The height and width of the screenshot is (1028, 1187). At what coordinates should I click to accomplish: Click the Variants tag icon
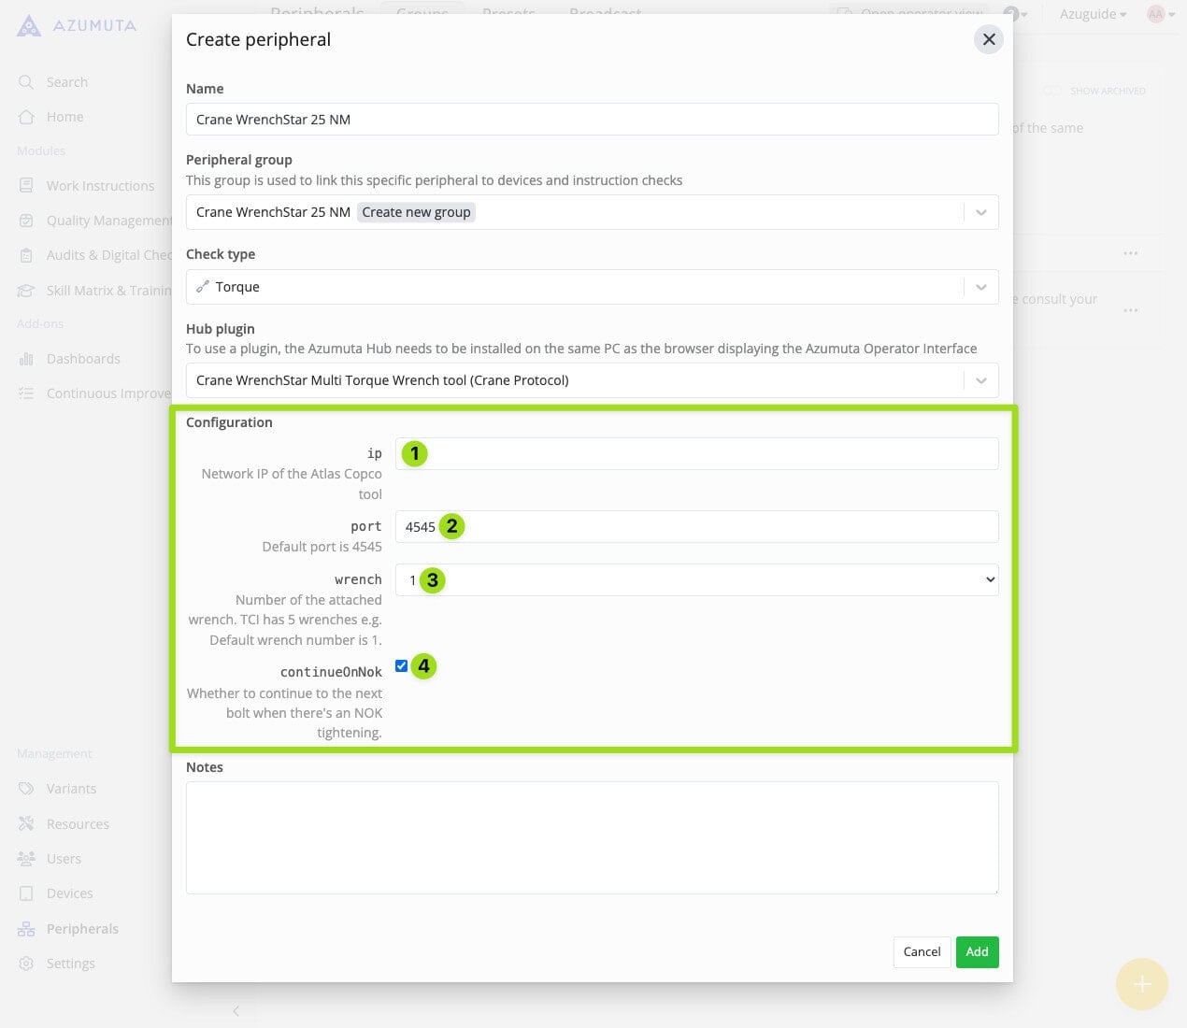(x=26, y=789)
